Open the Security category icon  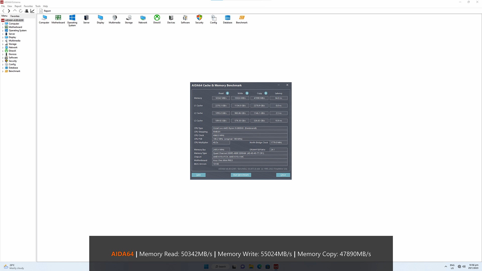pyautogui.click(x=199, y=19)
